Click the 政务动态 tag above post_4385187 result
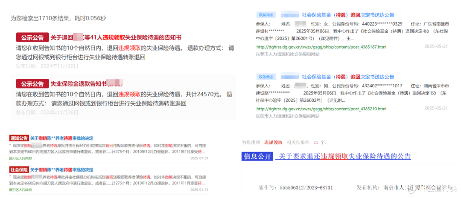 pyautogui.click(x=266, y=15)
